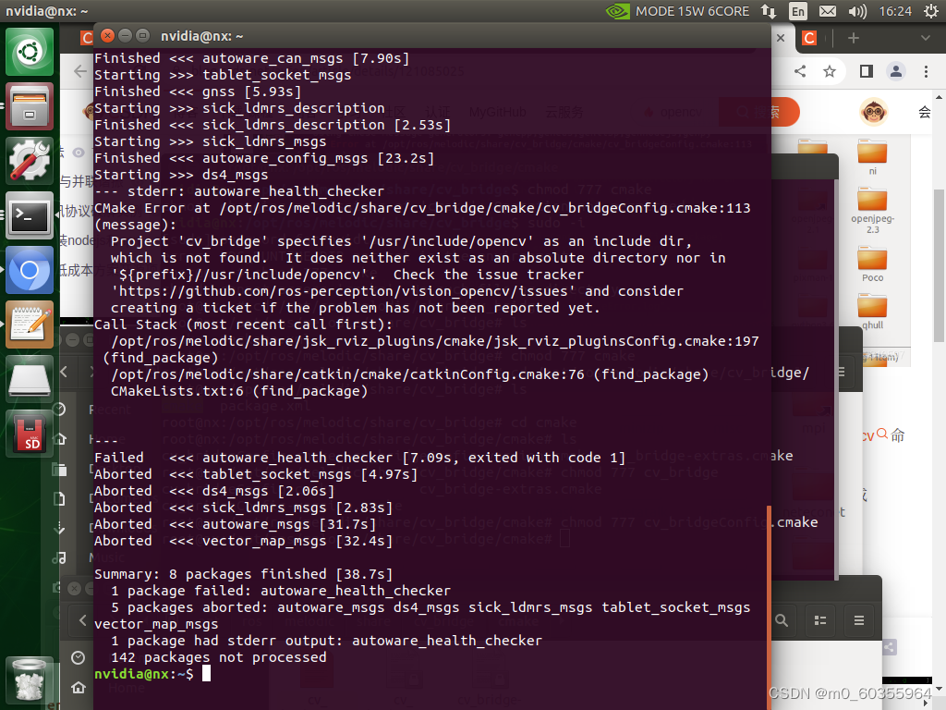This screenshot has width=946, height=710.
Task: Go back in the middle Files window
Action: tap(65, 372)
